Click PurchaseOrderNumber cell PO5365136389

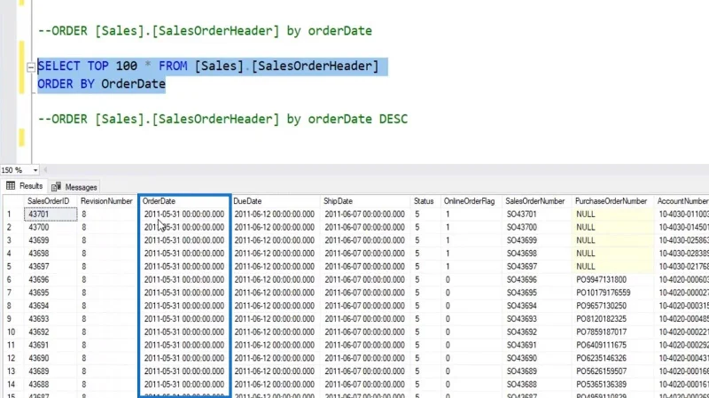click(612, 385)
